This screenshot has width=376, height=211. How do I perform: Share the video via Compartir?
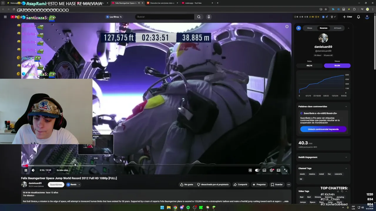tap(240, 185)
